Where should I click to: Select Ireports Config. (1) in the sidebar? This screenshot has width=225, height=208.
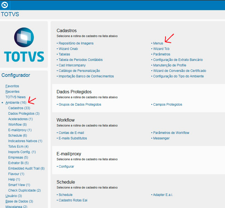pos(22,152)
